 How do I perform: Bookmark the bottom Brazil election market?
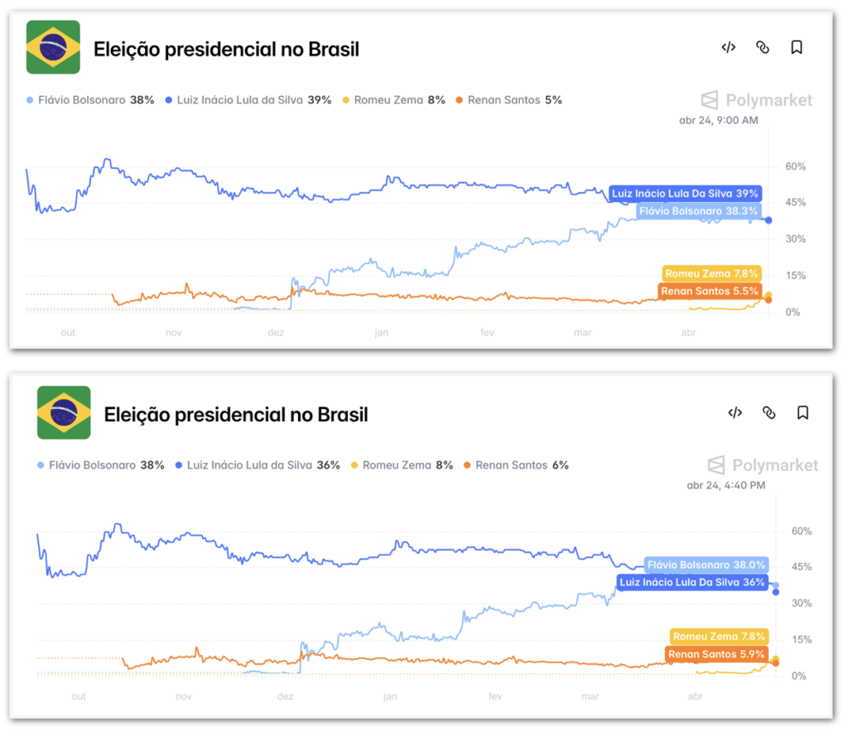point(802,412)
